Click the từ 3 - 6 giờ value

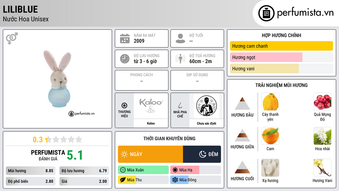pos(145,61)
